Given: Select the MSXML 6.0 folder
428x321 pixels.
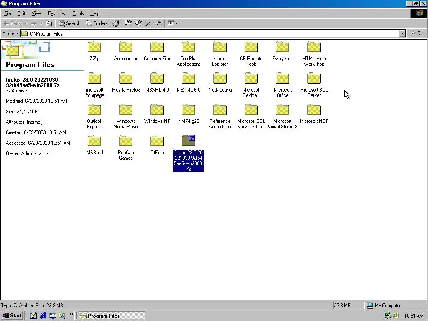Looking at the screenshot, I should (x=189, y=82).
